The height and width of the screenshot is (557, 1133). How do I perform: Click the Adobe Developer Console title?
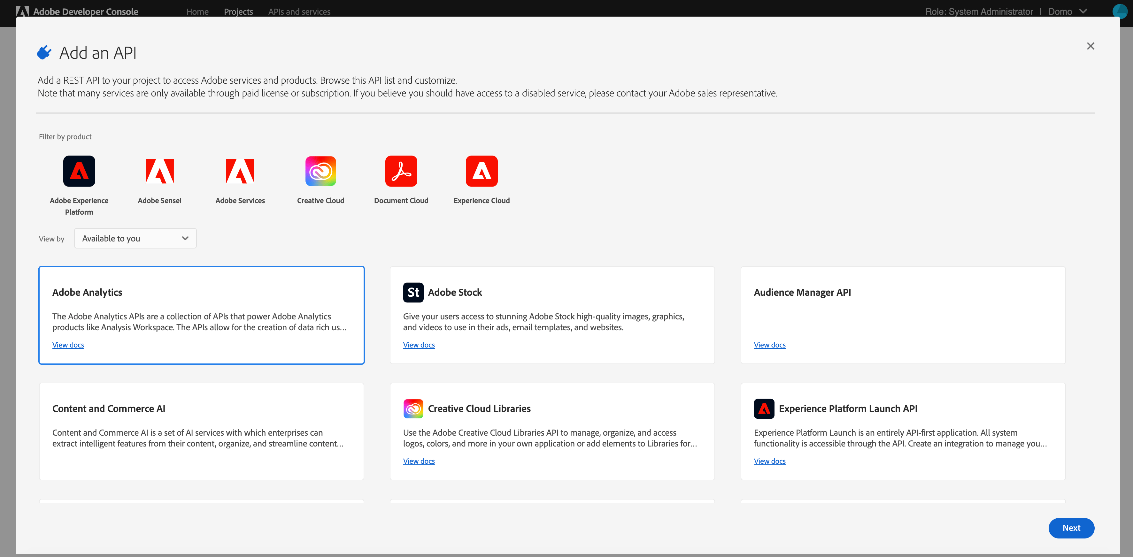(86, 11)
